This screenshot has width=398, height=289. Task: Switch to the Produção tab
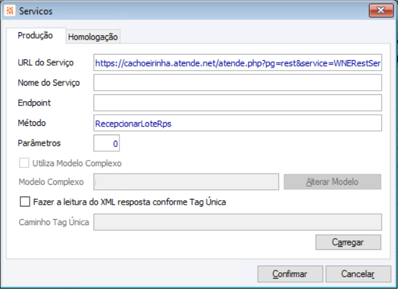click(35, 36)
